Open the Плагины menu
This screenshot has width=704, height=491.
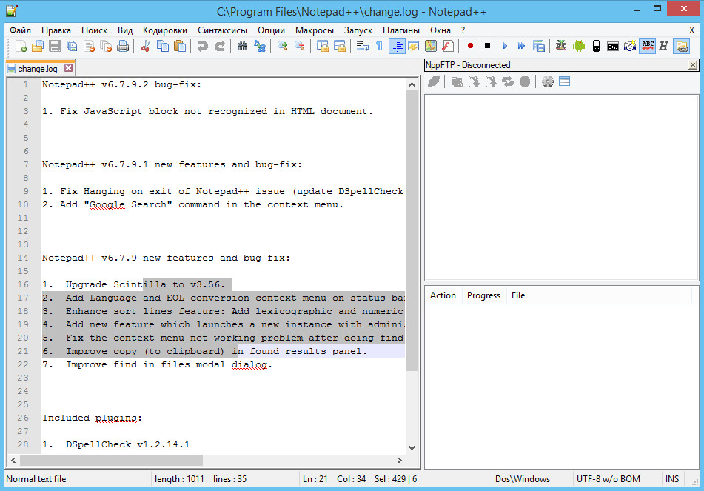point(401,30)
